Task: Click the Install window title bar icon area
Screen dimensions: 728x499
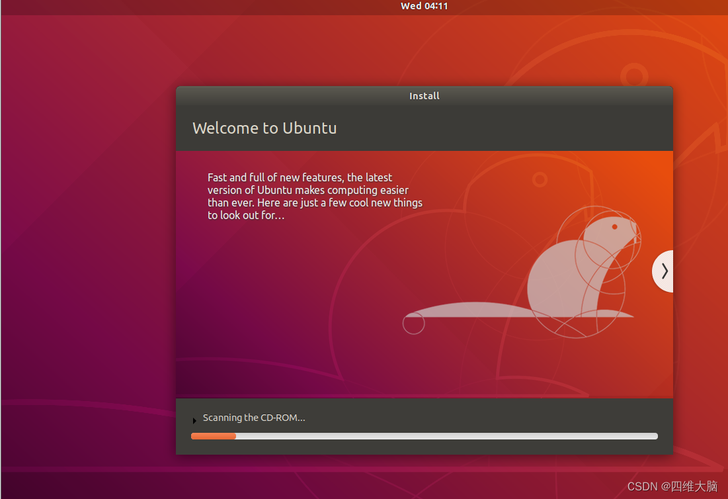Action: point(424,96)
